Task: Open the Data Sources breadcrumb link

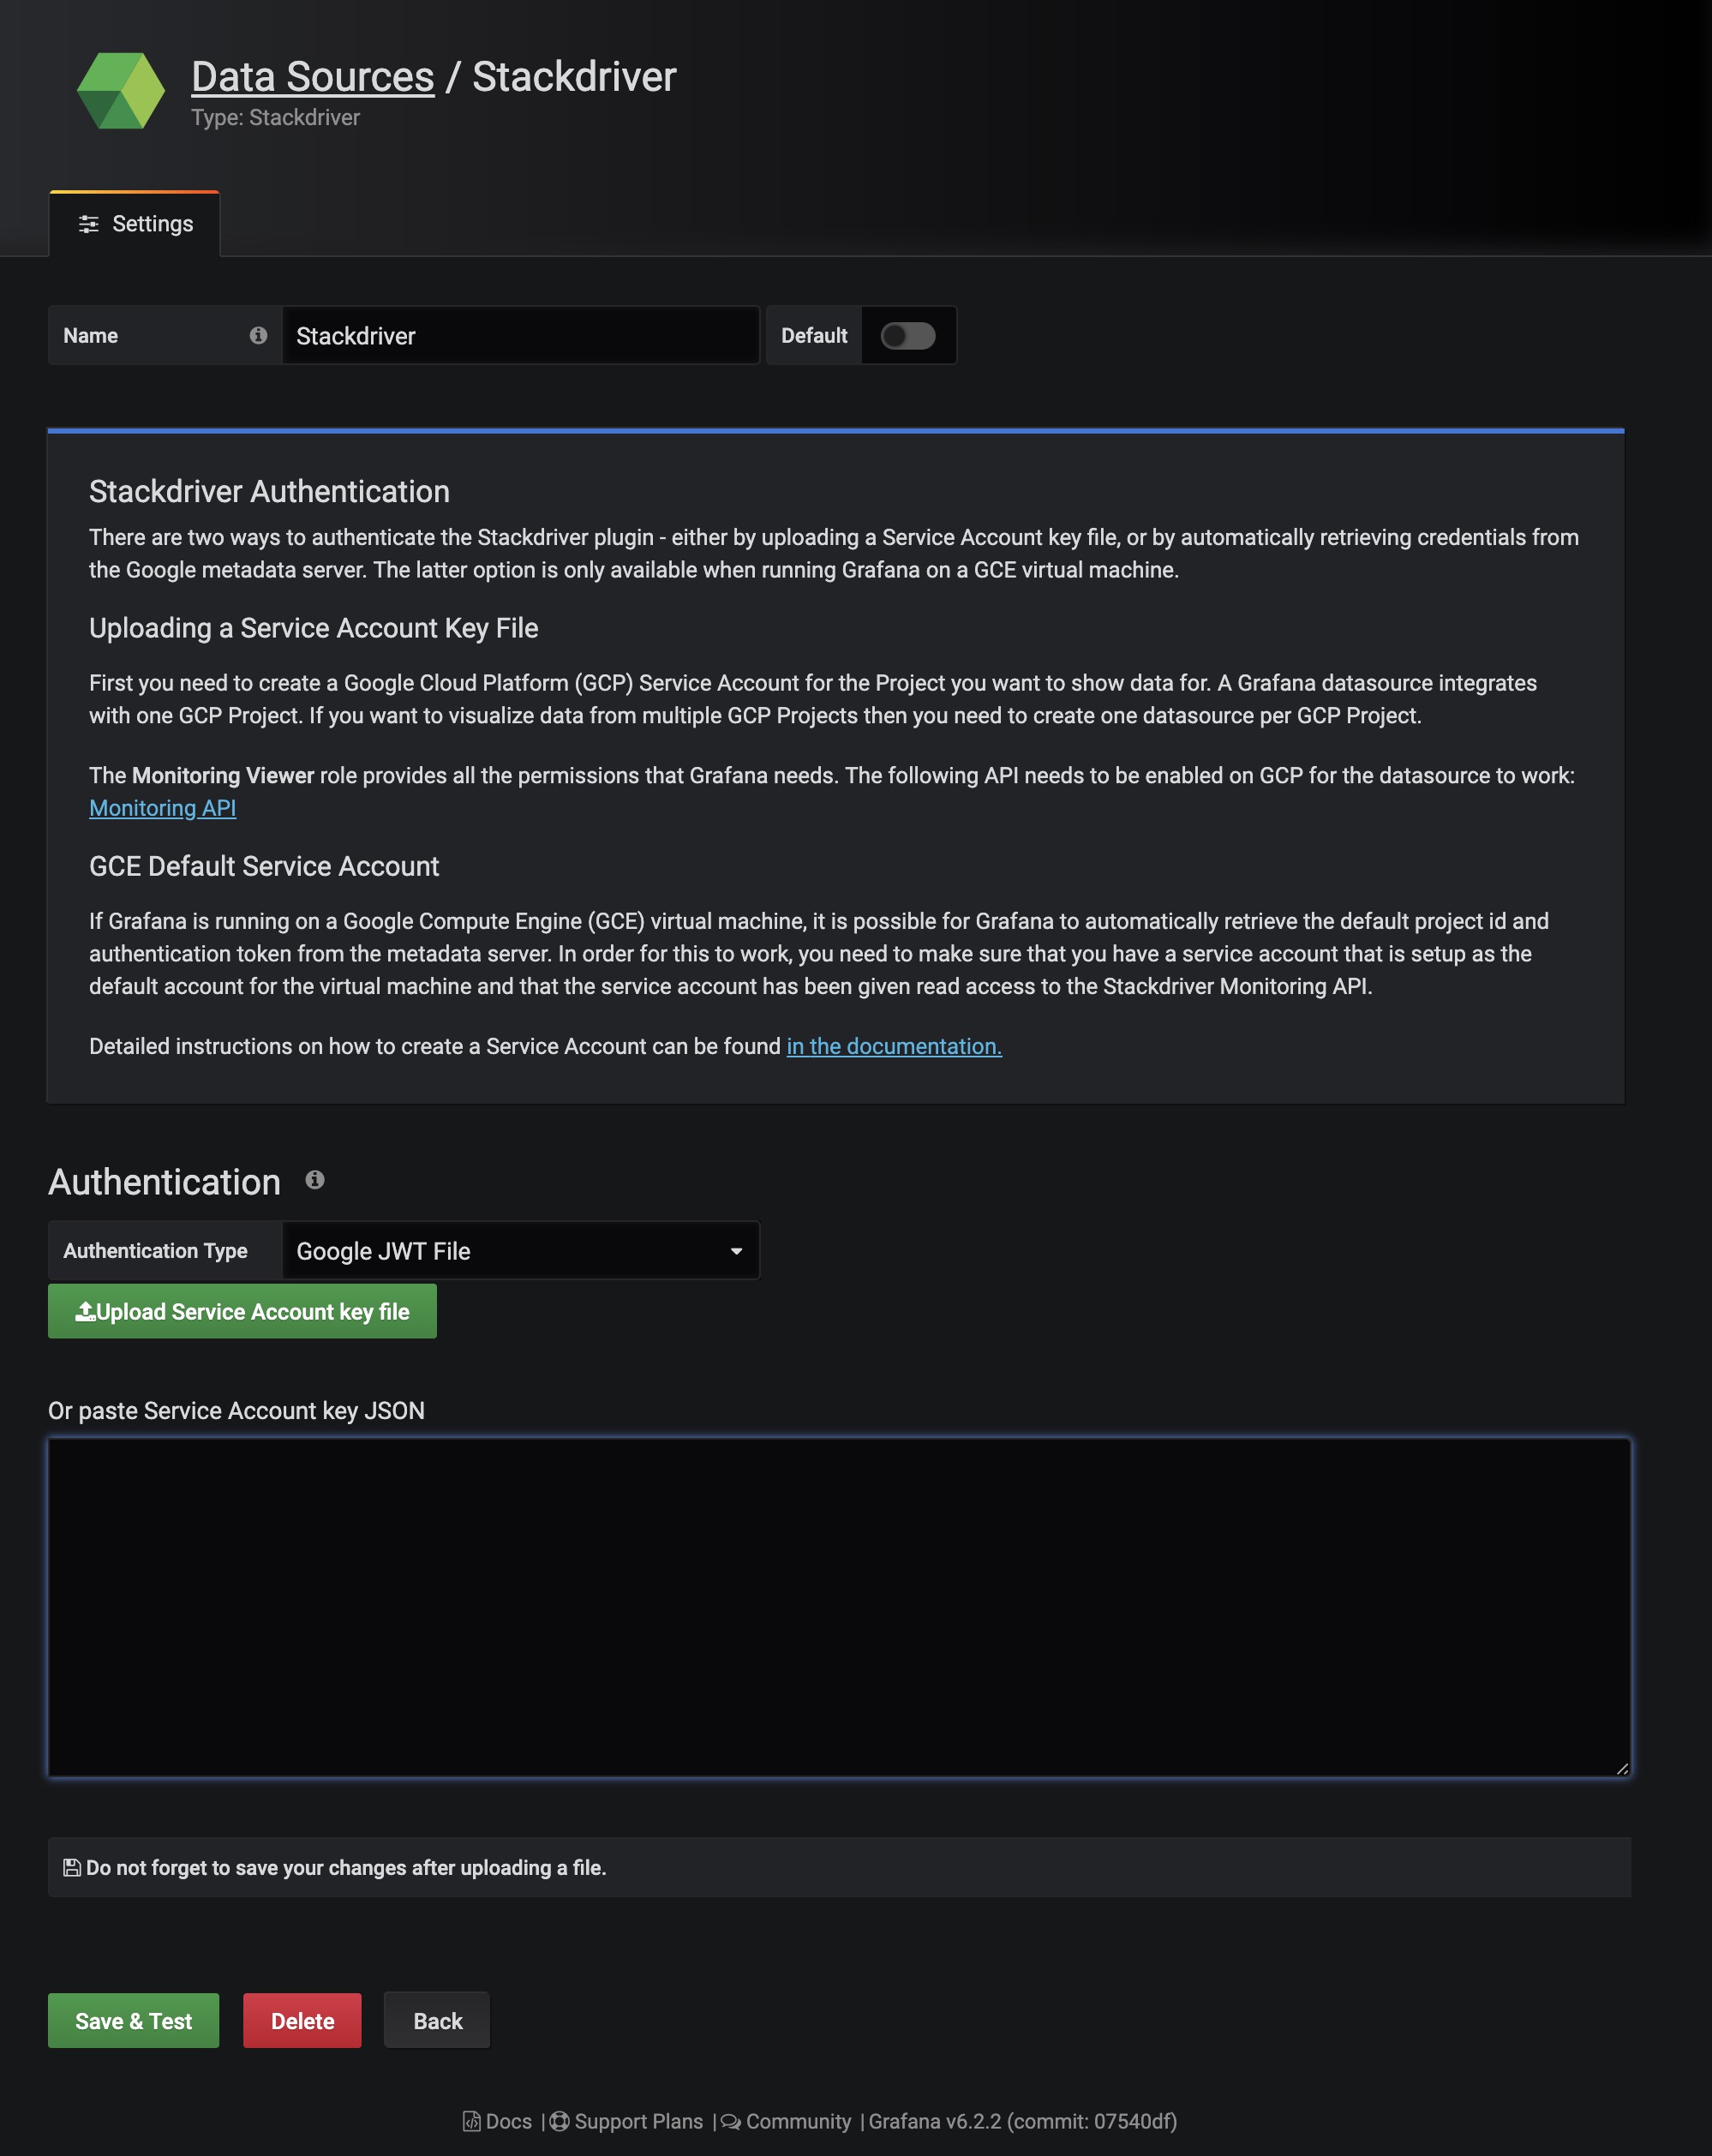Action: pyautogui.click(x=313, y=77)
